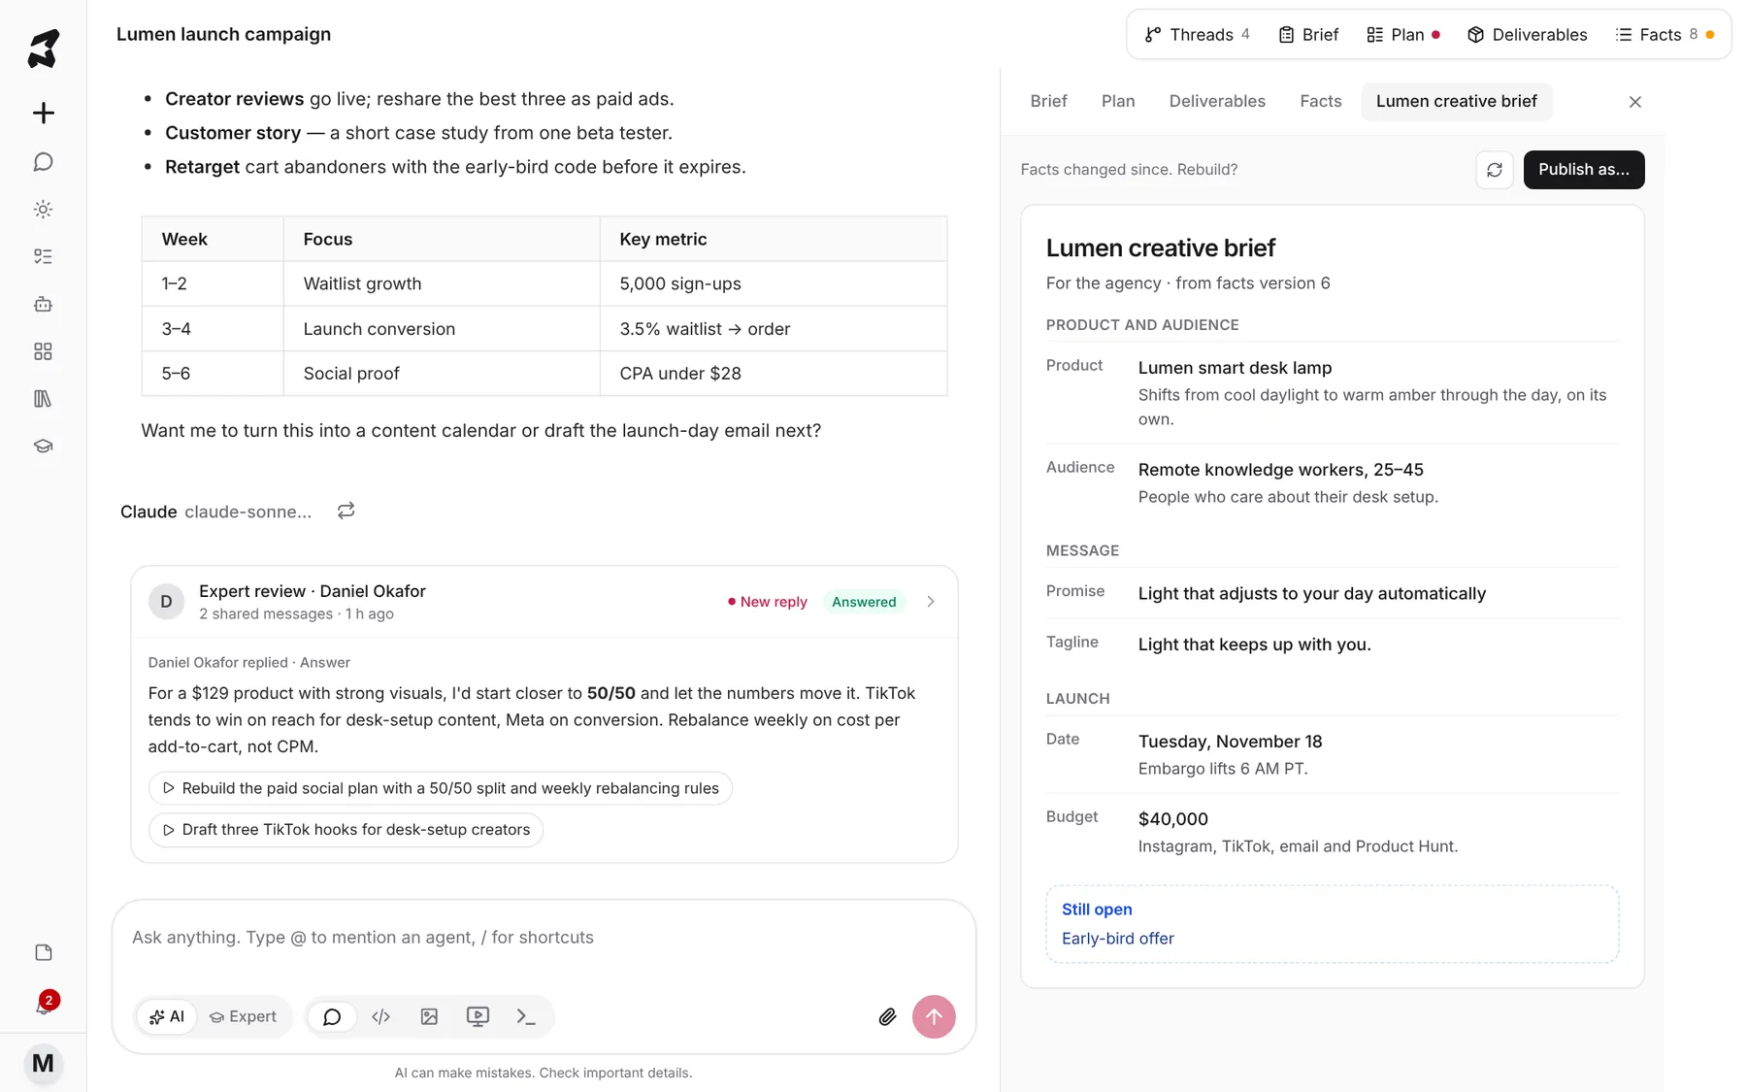Select the screen presentation mode icon in the composer
The image size is (1747, 1092).
pos(478,1016)
